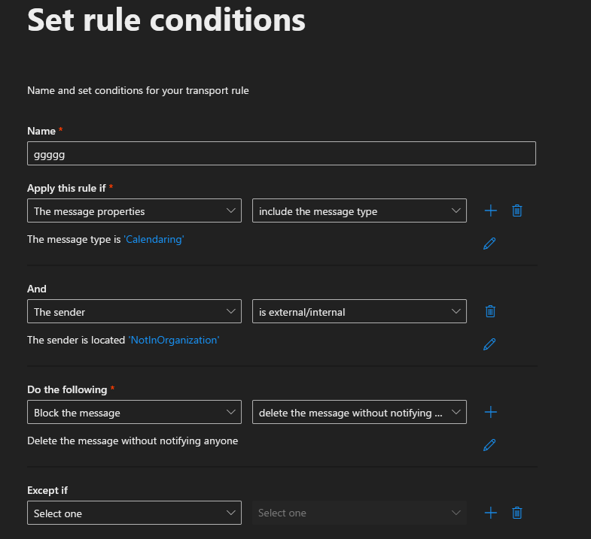Edit the delete message action with pencil icon
This screenshot has width=591, height=539.
(x=489, y=445)
